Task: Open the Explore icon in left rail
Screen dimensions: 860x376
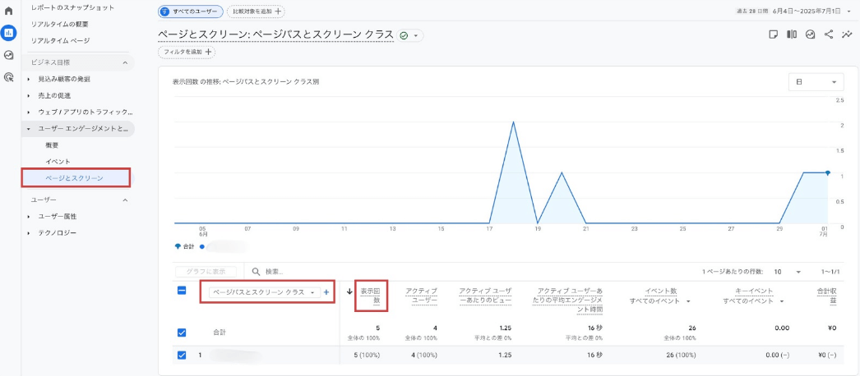Action: pos(9,55)
